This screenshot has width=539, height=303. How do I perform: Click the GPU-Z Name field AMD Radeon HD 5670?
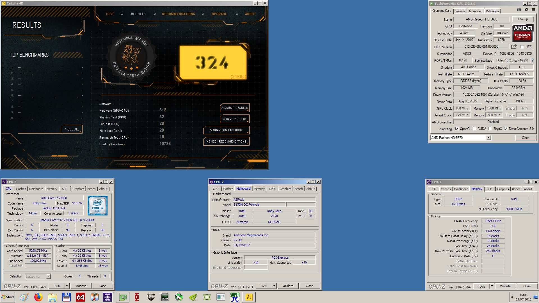click(x=481, y=19)
